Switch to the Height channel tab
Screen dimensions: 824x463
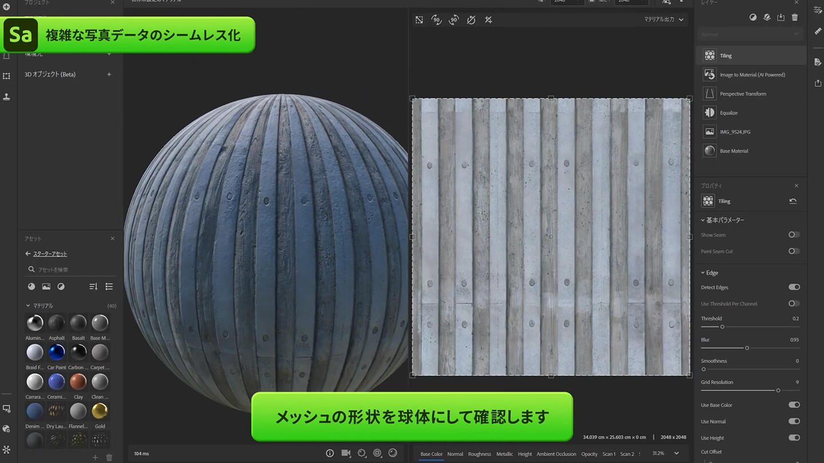[525, 454]
